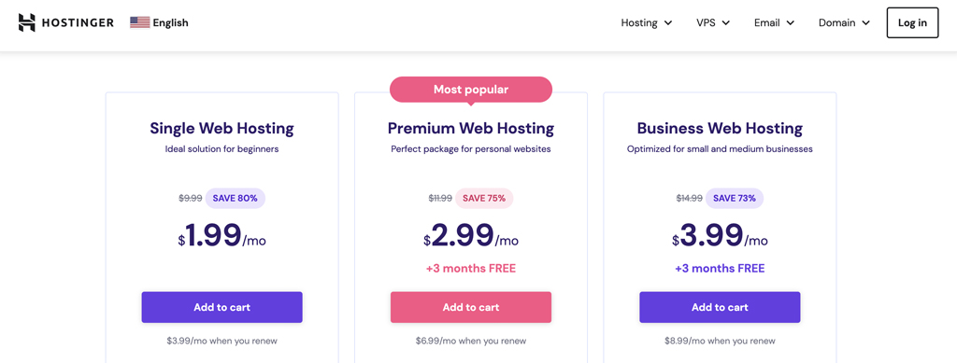Expand the Domain dropdown menu
The image size is (957, 363).
click(x=844, y=23)
